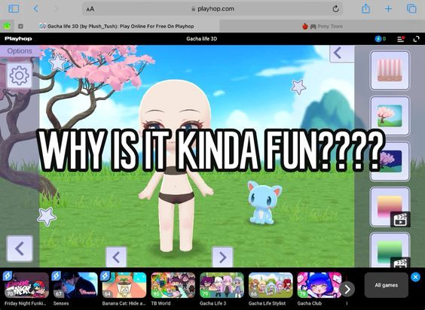Open the AA reader options
Image resolution: width=425 pixels, height=310 pixels.
(90, 9)
